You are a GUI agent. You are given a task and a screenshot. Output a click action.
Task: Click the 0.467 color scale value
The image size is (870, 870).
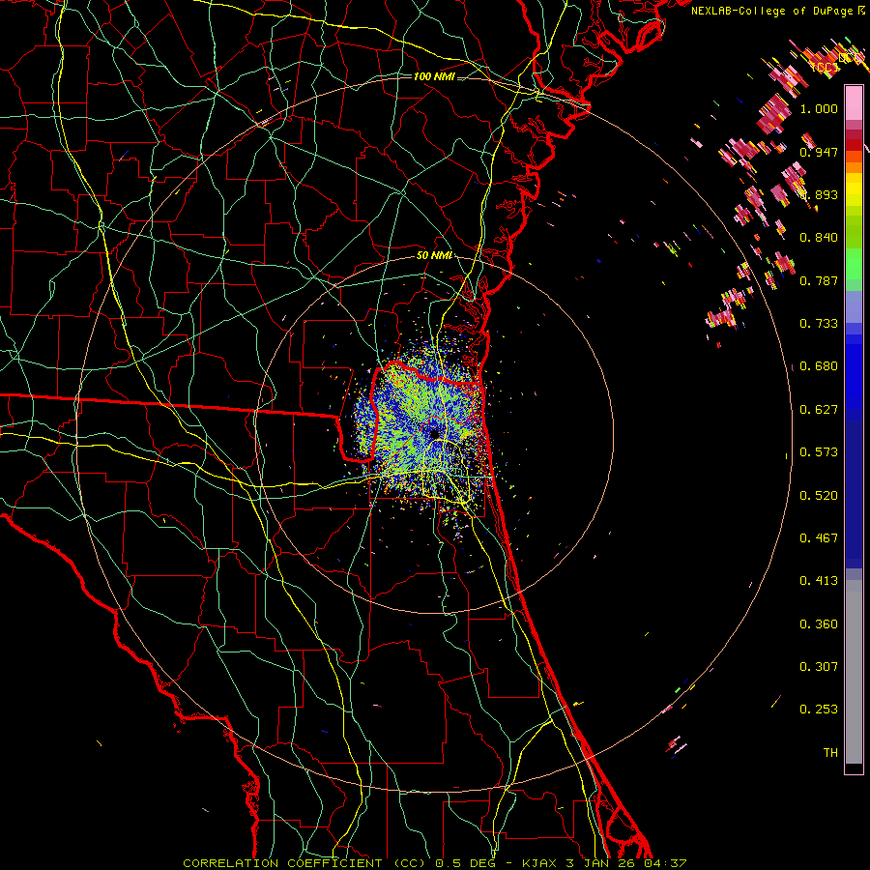click(819, 537)
